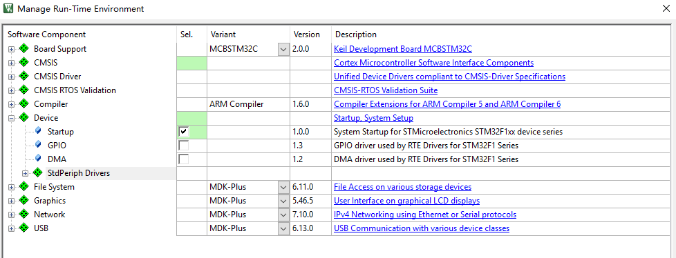Click the Startup version 1.0.0 cell
This screenshot has height=258, width=676.
pos(310,132)
